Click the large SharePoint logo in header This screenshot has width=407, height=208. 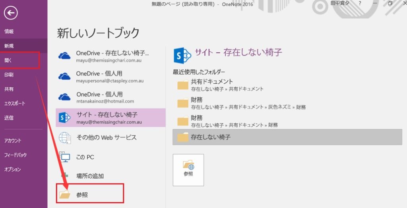(x=182, y=55)
